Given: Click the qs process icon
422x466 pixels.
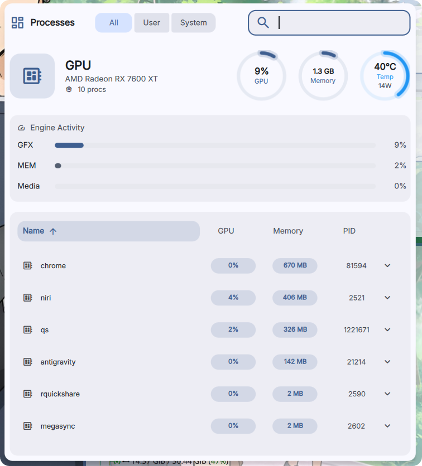Looking at the screenshot, I should click(x=28, y=329).
